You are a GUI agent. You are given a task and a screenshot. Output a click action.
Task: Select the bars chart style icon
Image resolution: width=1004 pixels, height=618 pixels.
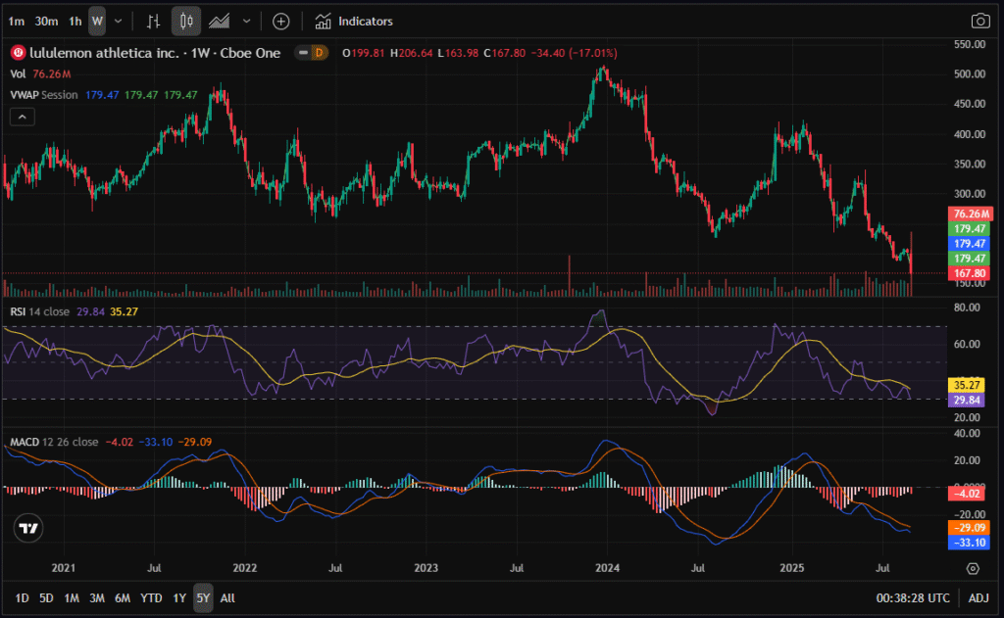point(153,21)
